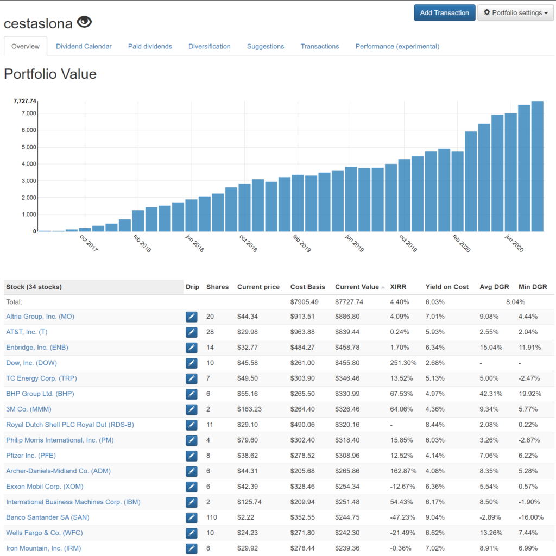Select 3M current price $163.23
Screen dimensions: 556x556
pos(249,409)
